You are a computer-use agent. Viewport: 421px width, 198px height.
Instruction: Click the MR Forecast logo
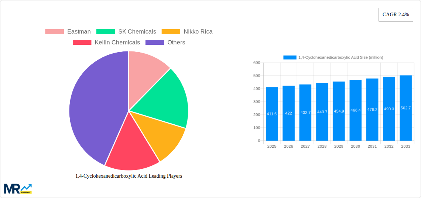tap(18, 189)
